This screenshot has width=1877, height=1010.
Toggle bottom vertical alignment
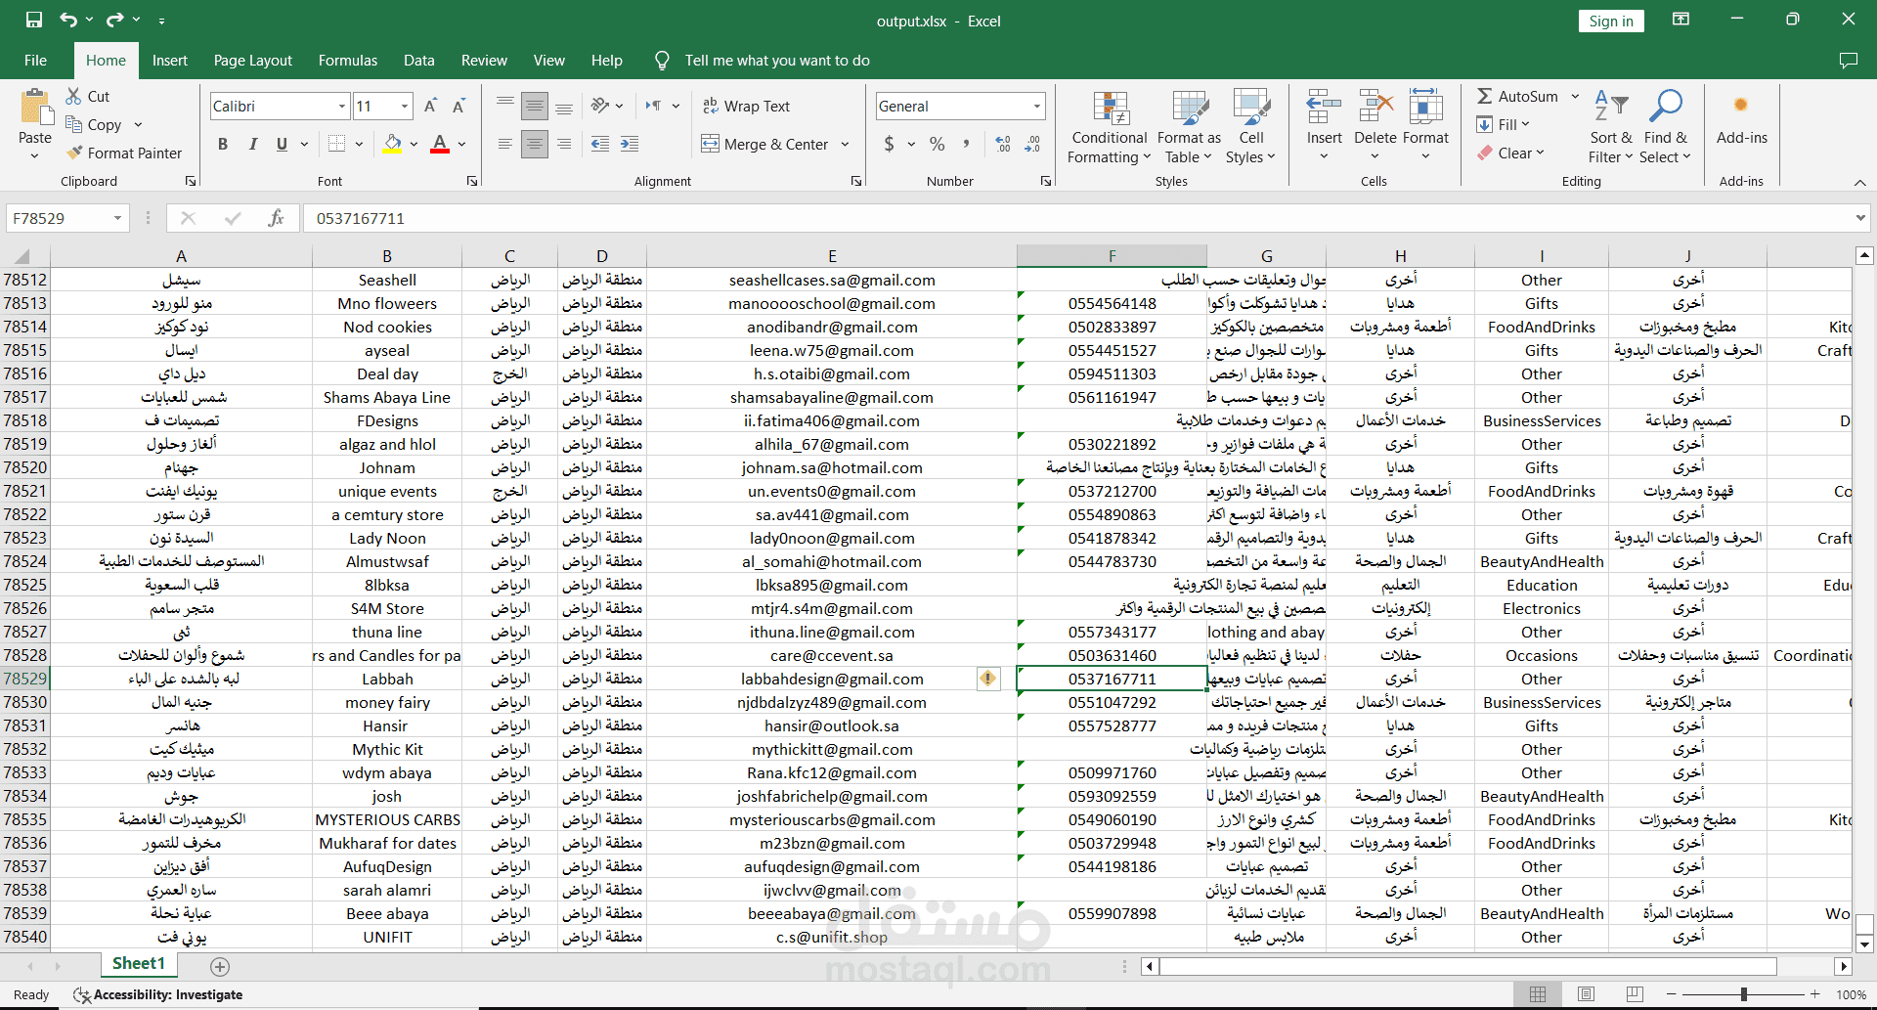(x=564, y=106)
